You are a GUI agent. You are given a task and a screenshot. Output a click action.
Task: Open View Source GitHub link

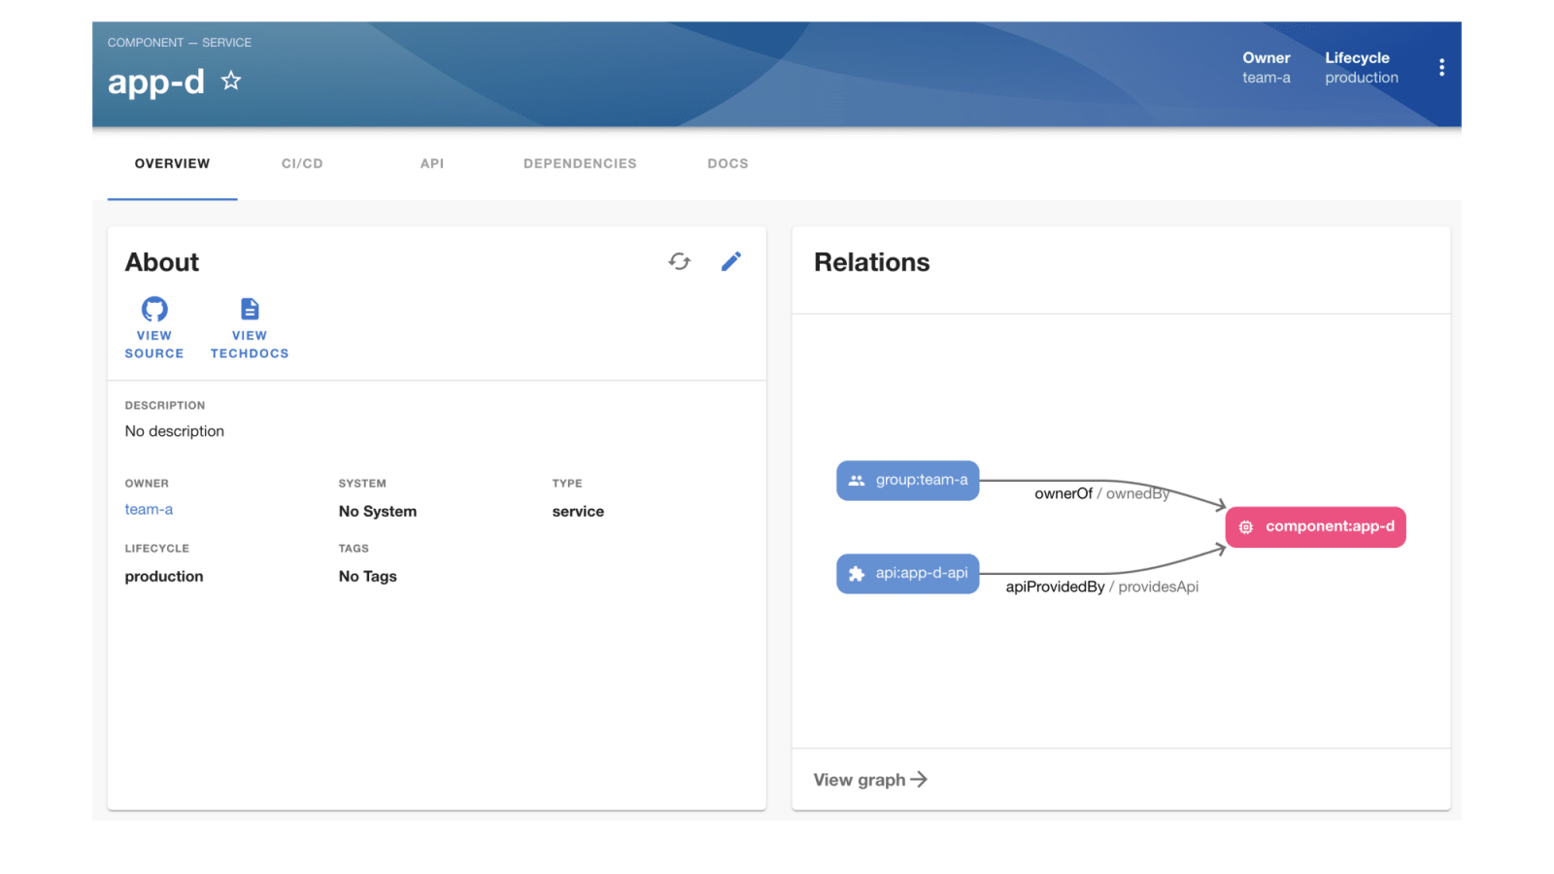[154, 328]
